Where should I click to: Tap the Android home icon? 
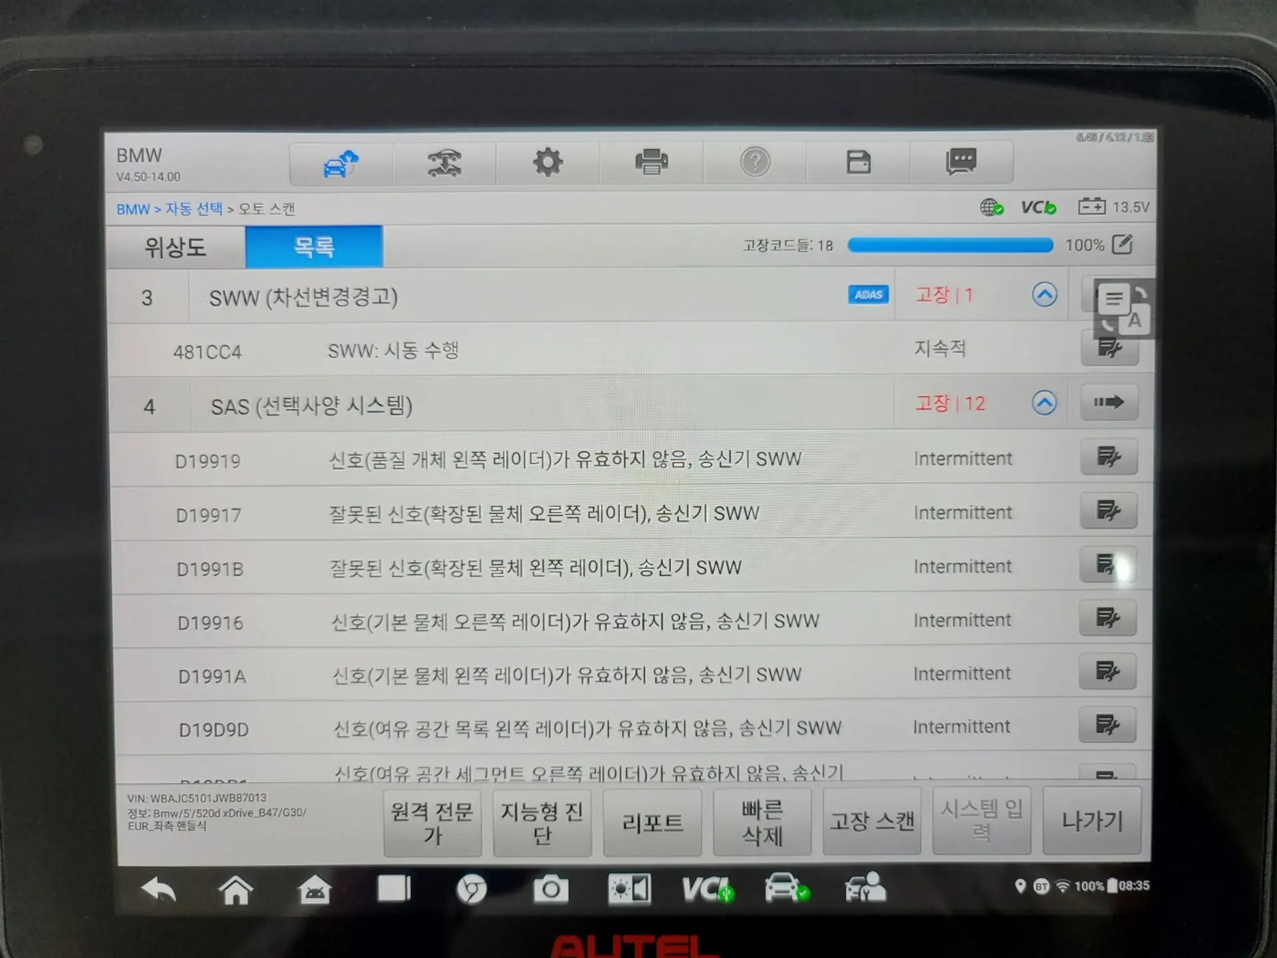point(235,889)
